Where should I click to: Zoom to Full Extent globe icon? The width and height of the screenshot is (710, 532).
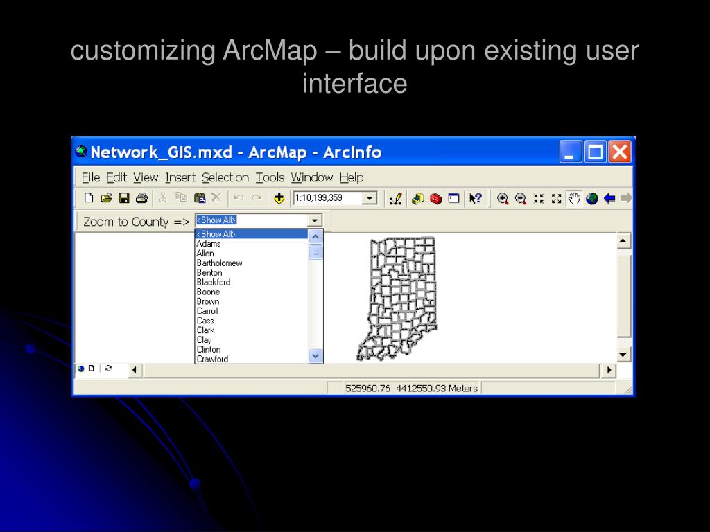coord(592,199)
